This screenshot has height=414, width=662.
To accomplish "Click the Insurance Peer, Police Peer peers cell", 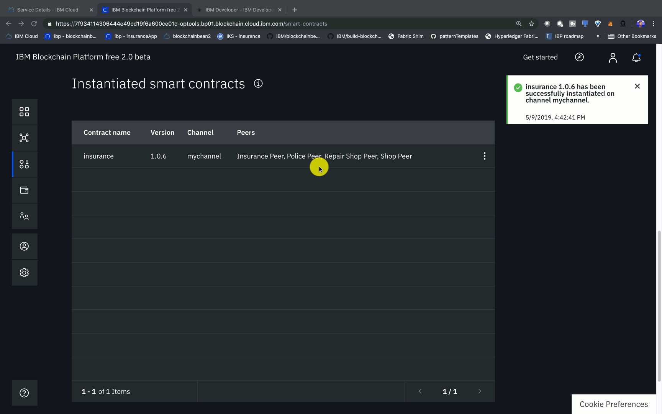I will (324, 156).
